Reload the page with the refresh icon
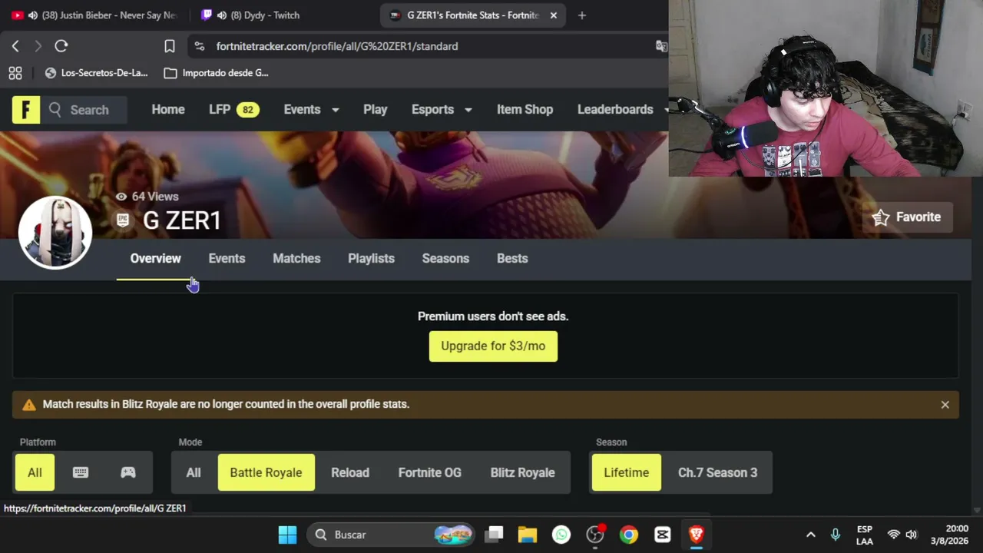983x553 pixels. [x=61, y=46]
